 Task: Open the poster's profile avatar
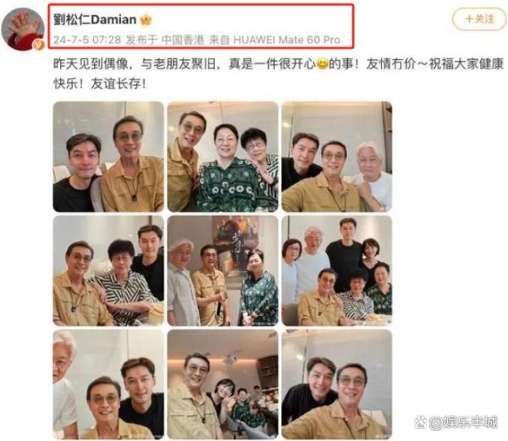(23, 29)
